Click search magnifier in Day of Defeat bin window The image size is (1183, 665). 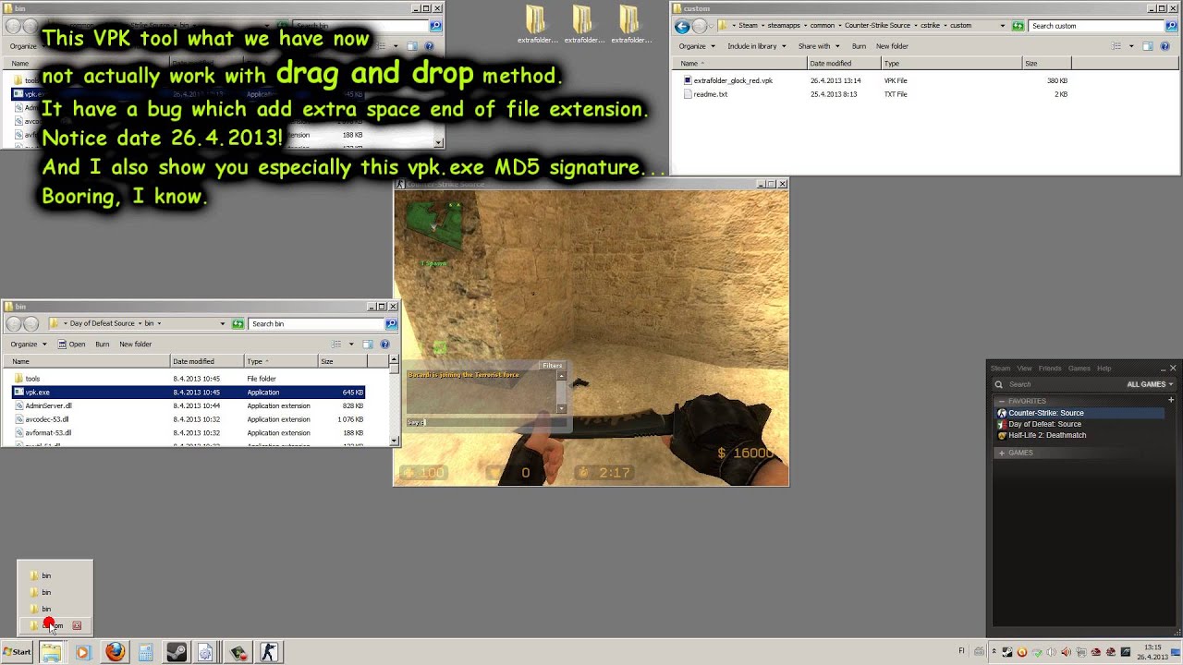tap(391, 323)
